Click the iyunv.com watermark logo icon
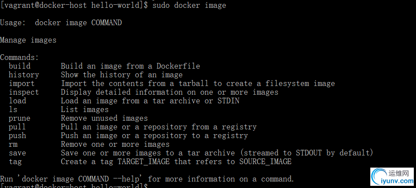 [x=379, y=177]
